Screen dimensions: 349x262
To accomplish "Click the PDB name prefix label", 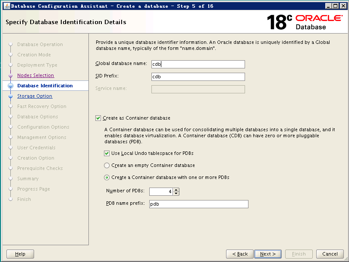I will (125, 203).
